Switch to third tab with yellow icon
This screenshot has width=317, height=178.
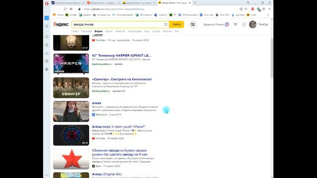coord(139,3)
